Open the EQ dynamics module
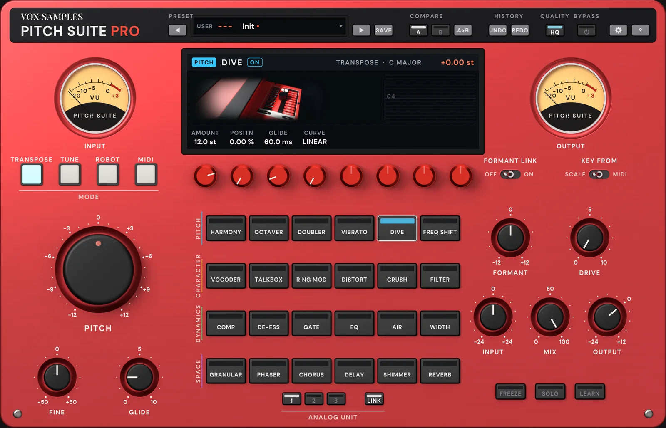The width and height of the screenshot is (666, 428). [x=354, y=323]
